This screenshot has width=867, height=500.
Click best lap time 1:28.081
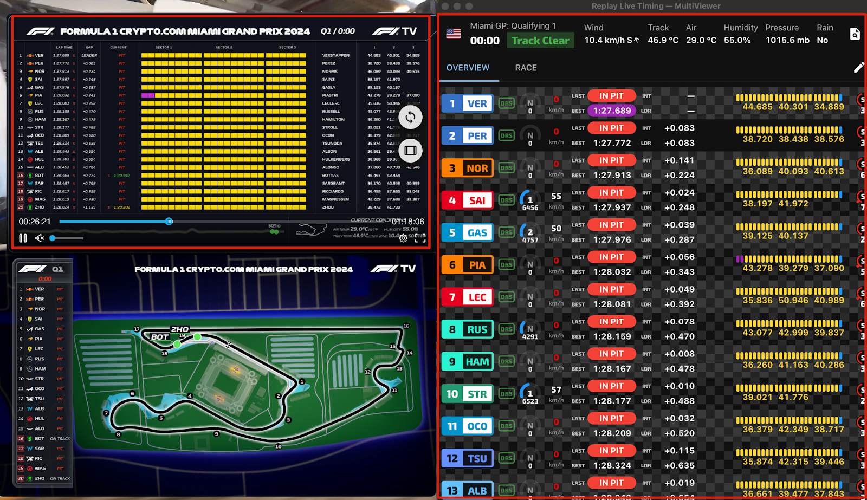pos(612,304)
